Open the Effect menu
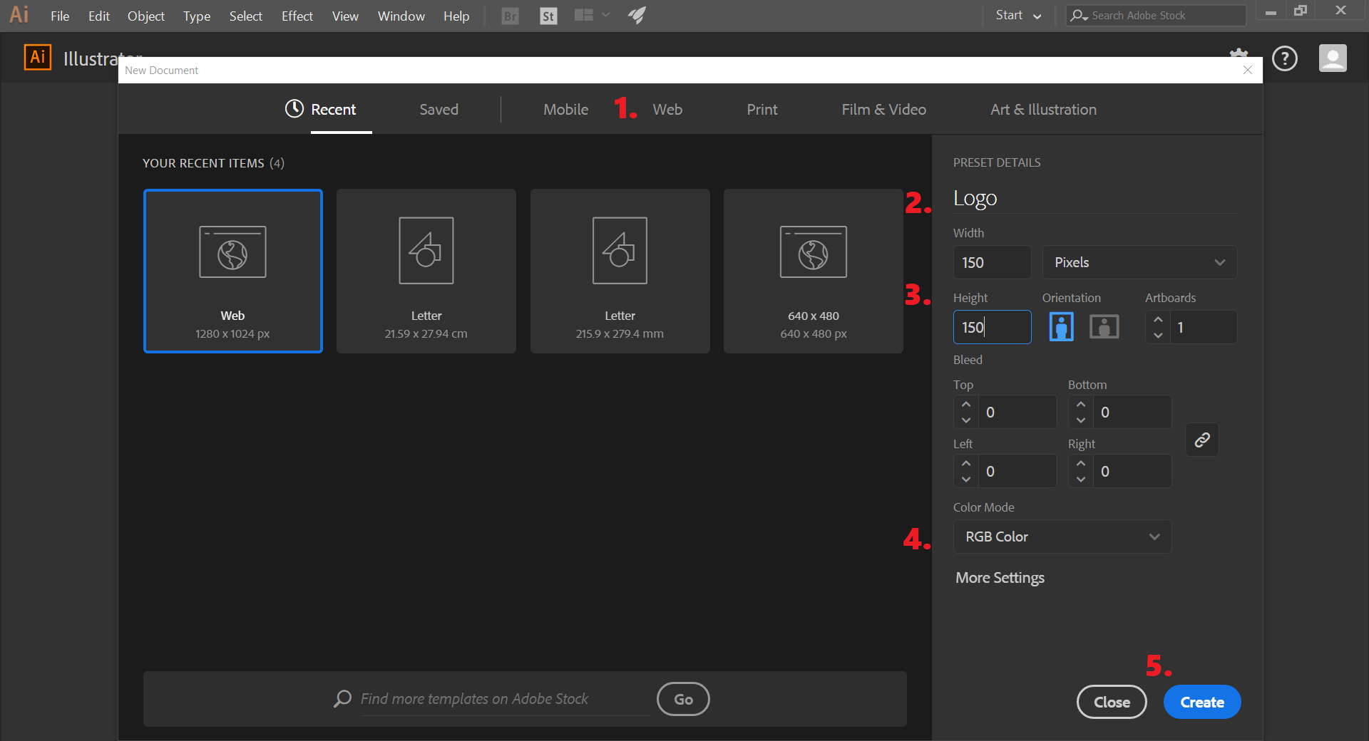This screenshot has height=741, width=1369. tap(297, 16)
